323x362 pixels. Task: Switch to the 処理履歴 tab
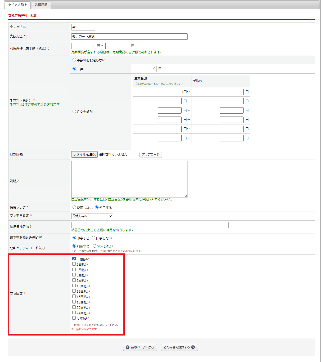pos(41,5)
